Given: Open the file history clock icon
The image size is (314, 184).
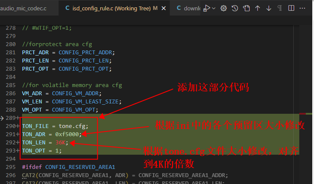Looking at the screenshot, I should tap(235, 8).
